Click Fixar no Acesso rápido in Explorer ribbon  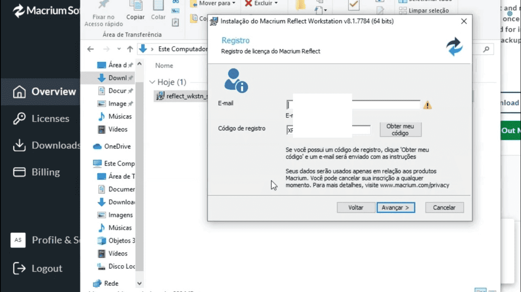tap(104, 14)
